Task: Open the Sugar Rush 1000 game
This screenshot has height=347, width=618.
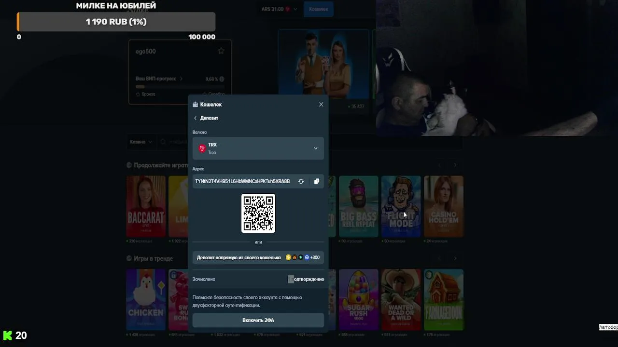Action: pos(358,300)
